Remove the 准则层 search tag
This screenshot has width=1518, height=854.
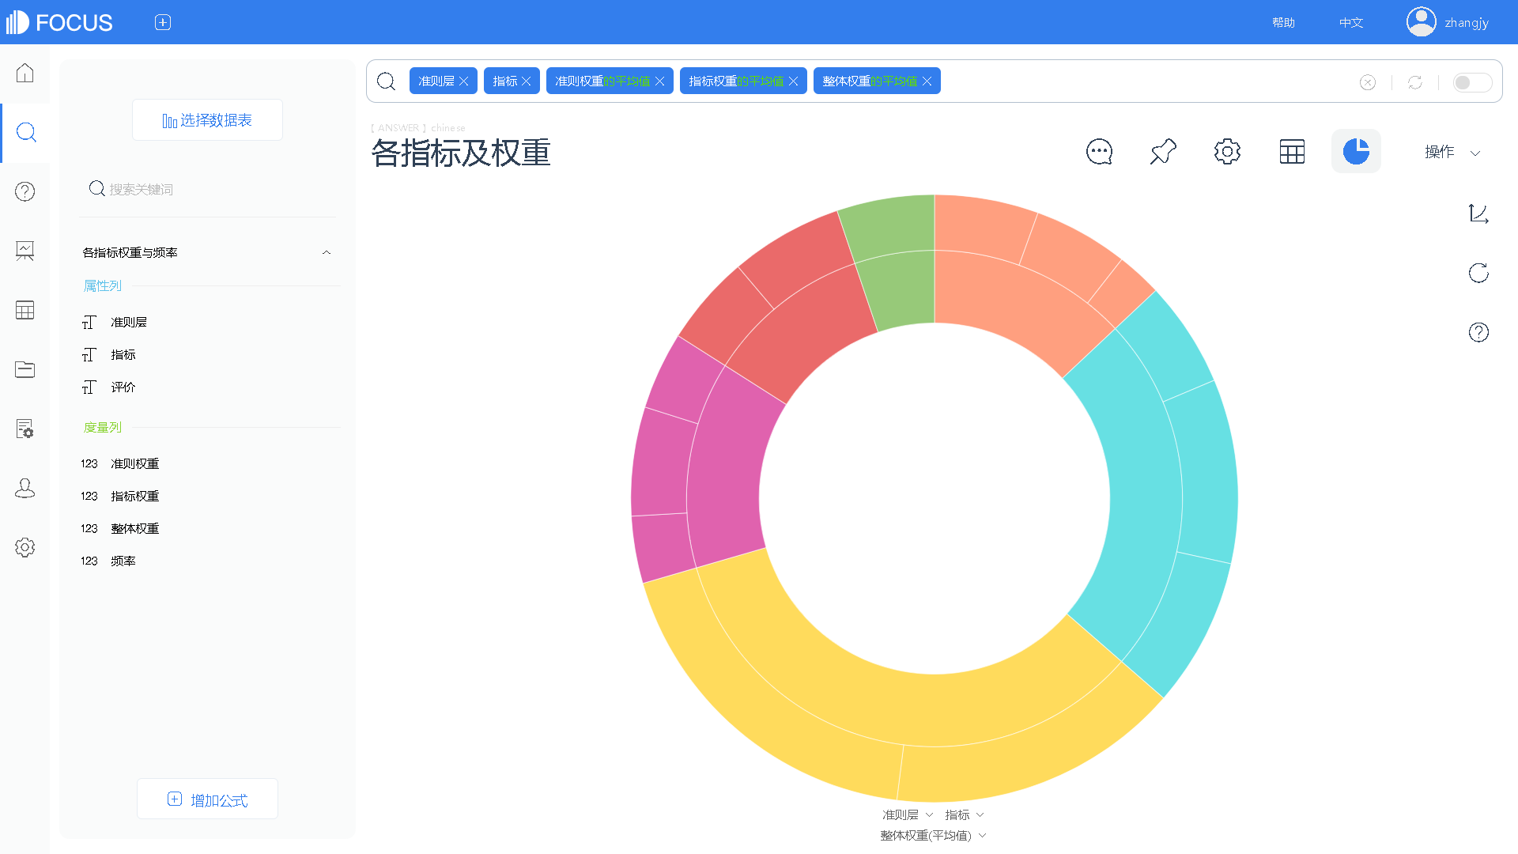(x=464, y=81)
